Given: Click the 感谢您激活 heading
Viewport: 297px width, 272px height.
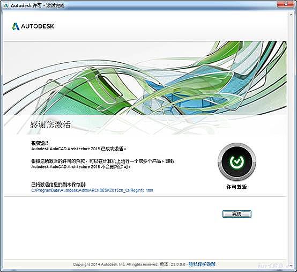Looking at the screenshot, I should point(50,124).
